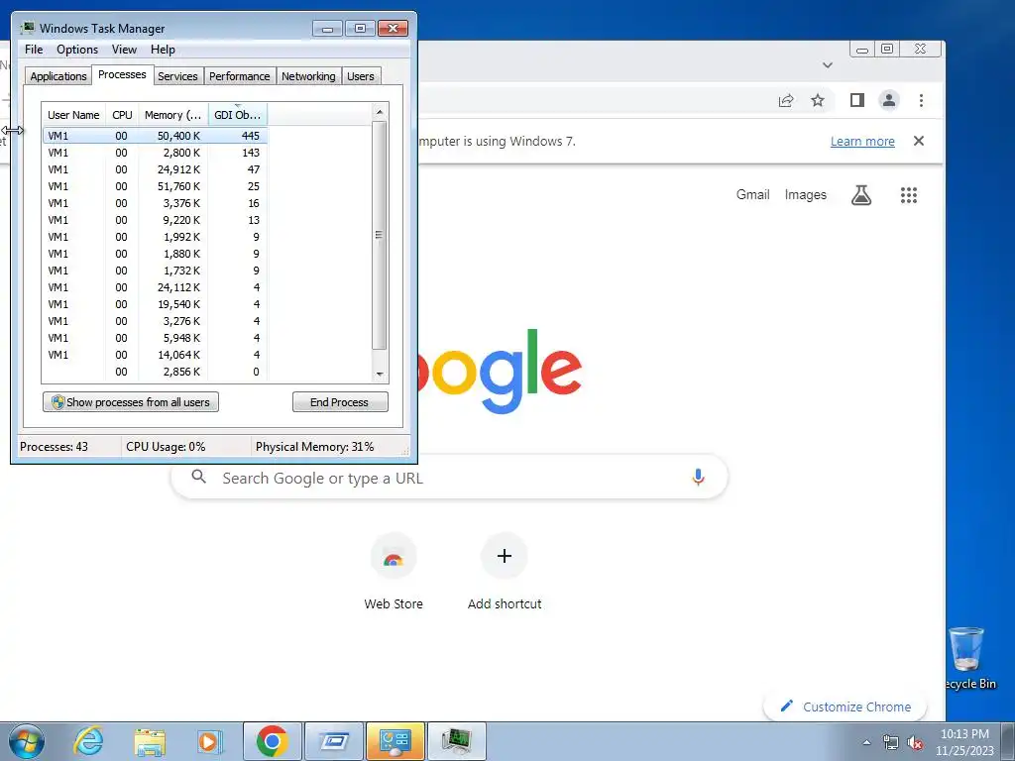
Task: Open the Gmail link
Action: click(753, 195)
